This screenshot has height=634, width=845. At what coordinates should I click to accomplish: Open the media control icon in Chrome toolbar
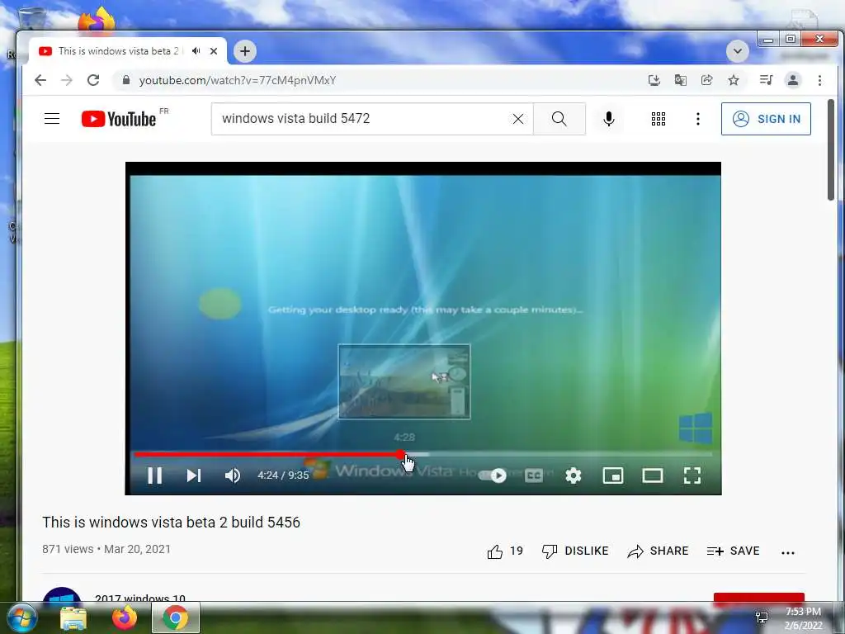click(766, 80)
